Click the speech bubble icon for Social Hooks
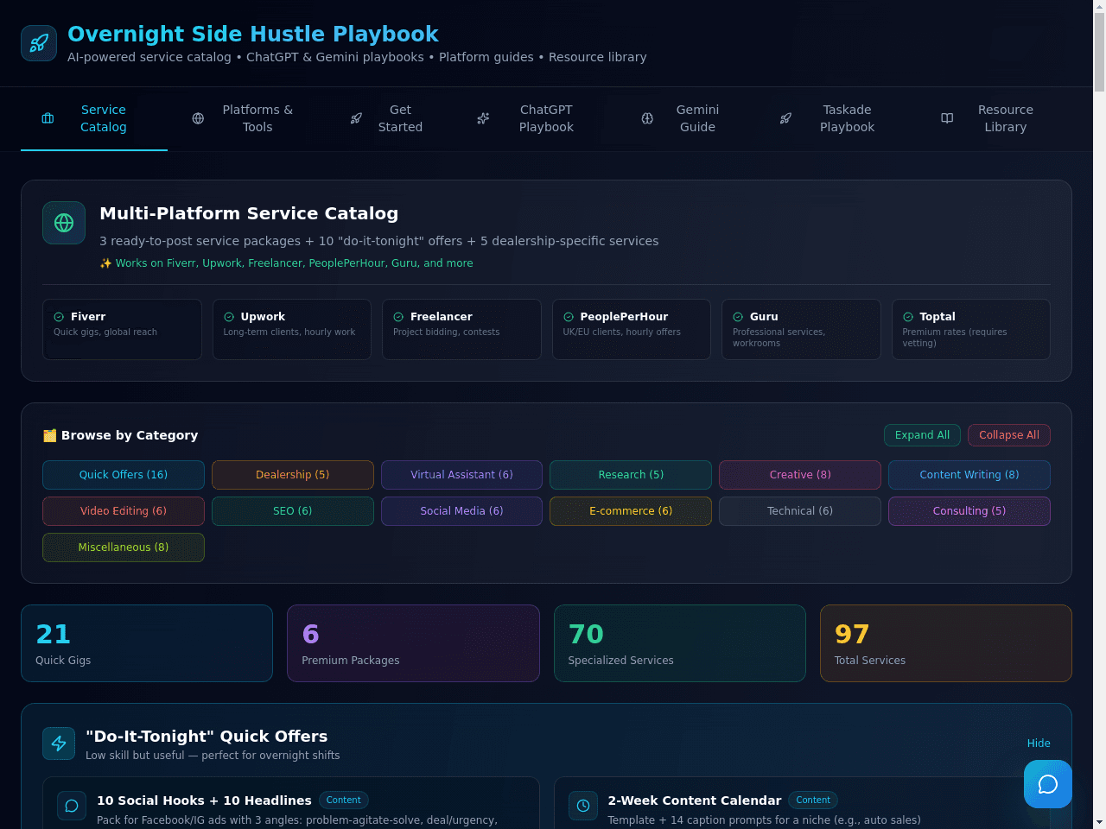The width and height of the screenshot is (1106, 829). (72, 806)
